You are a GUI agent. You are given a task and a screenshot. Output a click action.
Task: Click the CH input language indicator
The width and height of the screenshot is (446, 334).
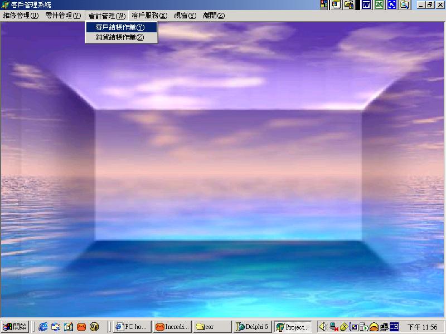coord(394,327)
